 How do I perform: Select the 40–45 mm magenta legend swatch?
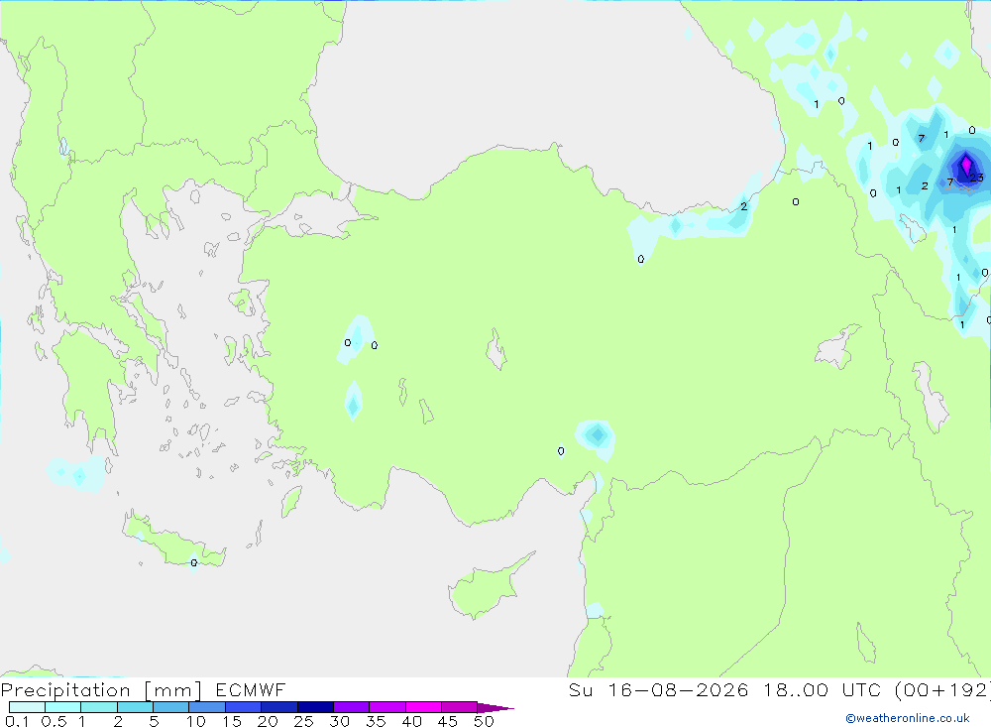[423, 707]
